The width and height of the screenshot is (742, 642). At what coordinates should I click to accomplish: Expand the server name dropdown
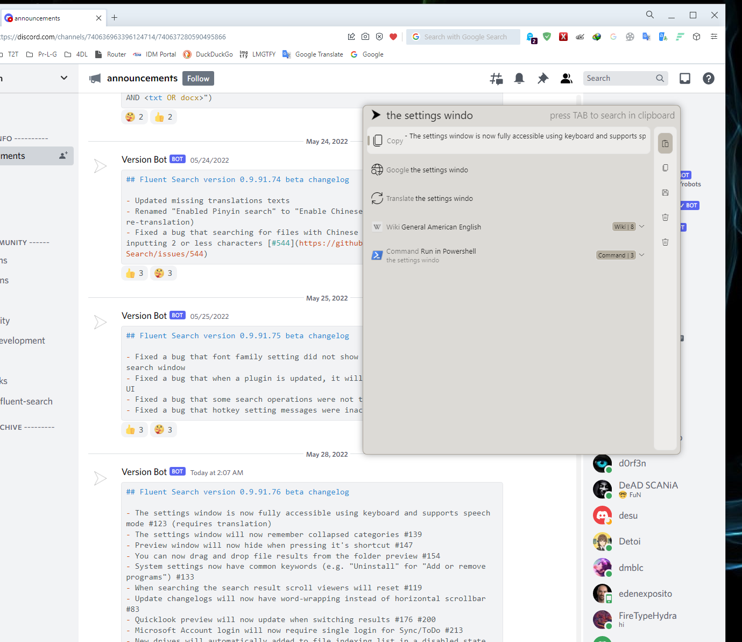pos(63,78)
